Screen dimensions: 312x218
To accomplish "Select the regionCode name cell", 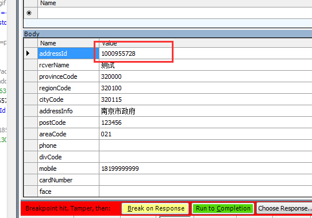I will pos(68,88).
